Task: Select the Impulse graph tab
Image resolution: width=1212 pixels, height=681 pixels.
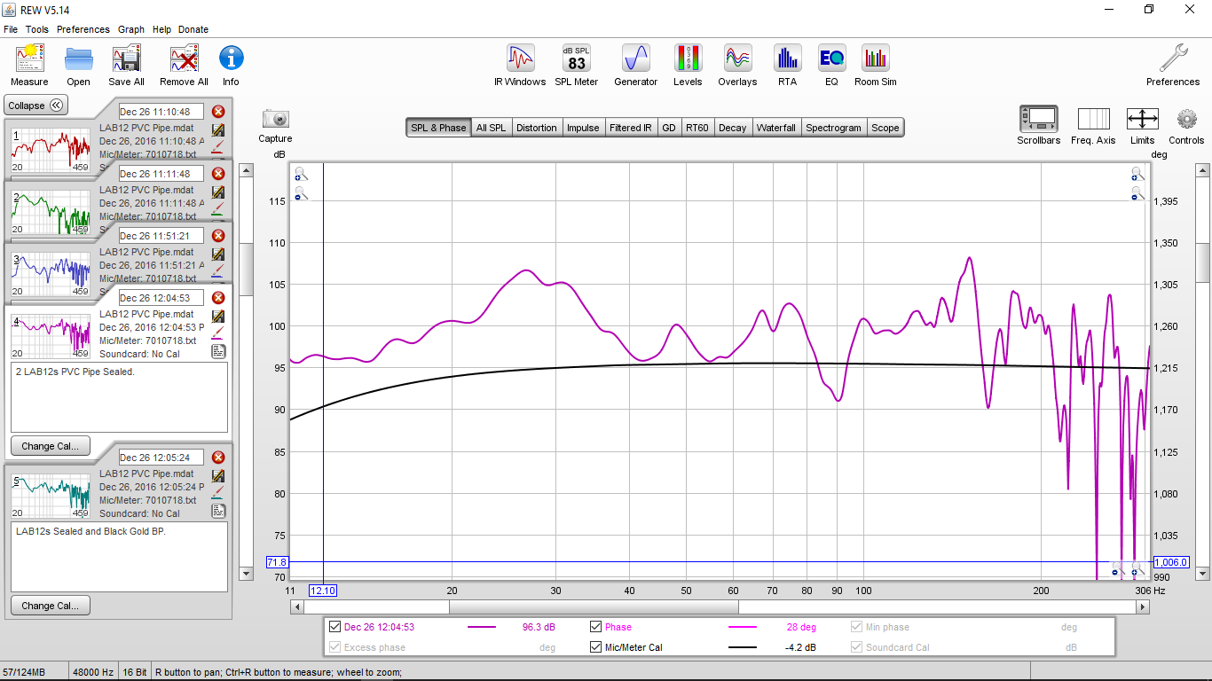Action: coord(583,128)
